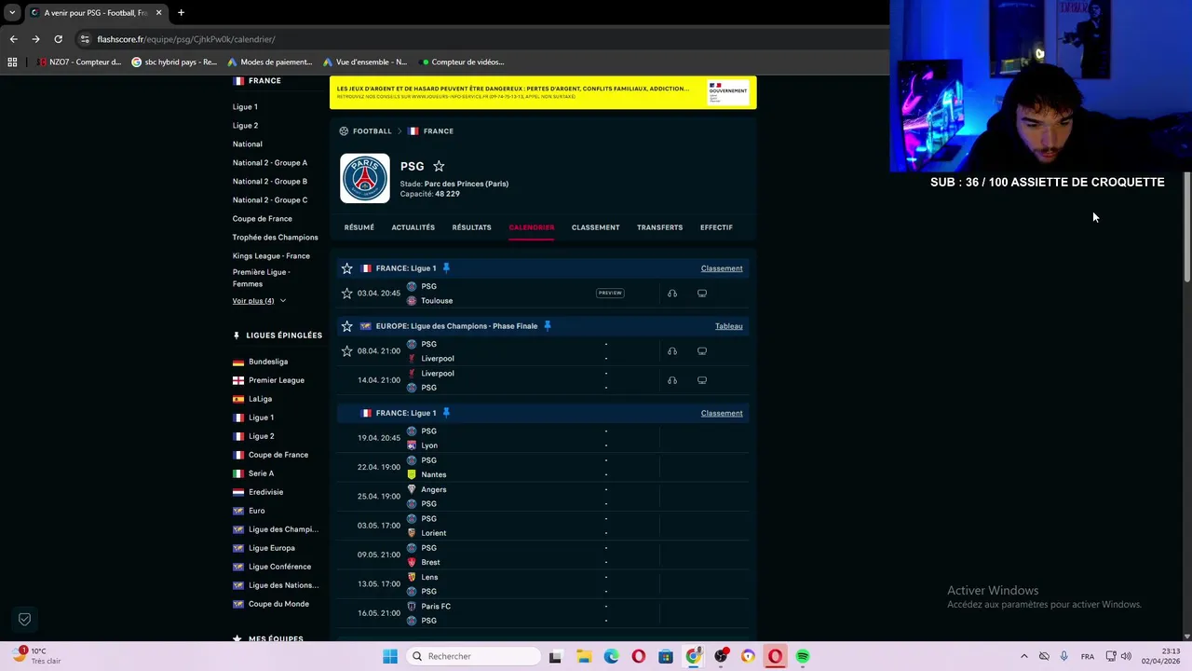Open Kings League - France in sidebar
This screenshot has width=1192, height=671.
[271, 256]
